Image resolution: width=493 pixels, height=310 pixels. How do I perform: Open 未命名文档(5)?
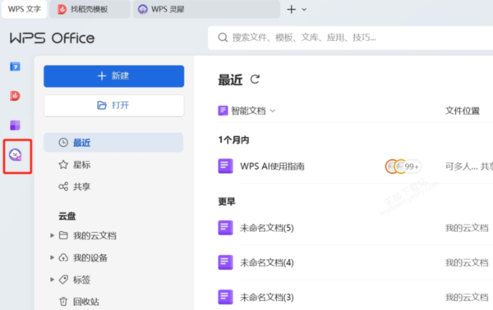click(x=267, y=228)
